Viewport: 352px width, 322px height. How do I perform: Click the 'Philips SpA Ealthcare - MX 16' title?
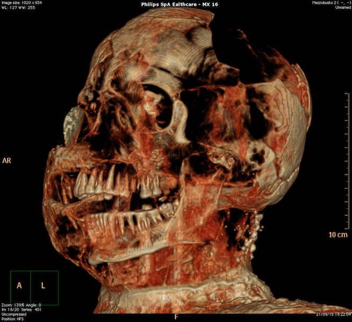[x=176, y=4]
